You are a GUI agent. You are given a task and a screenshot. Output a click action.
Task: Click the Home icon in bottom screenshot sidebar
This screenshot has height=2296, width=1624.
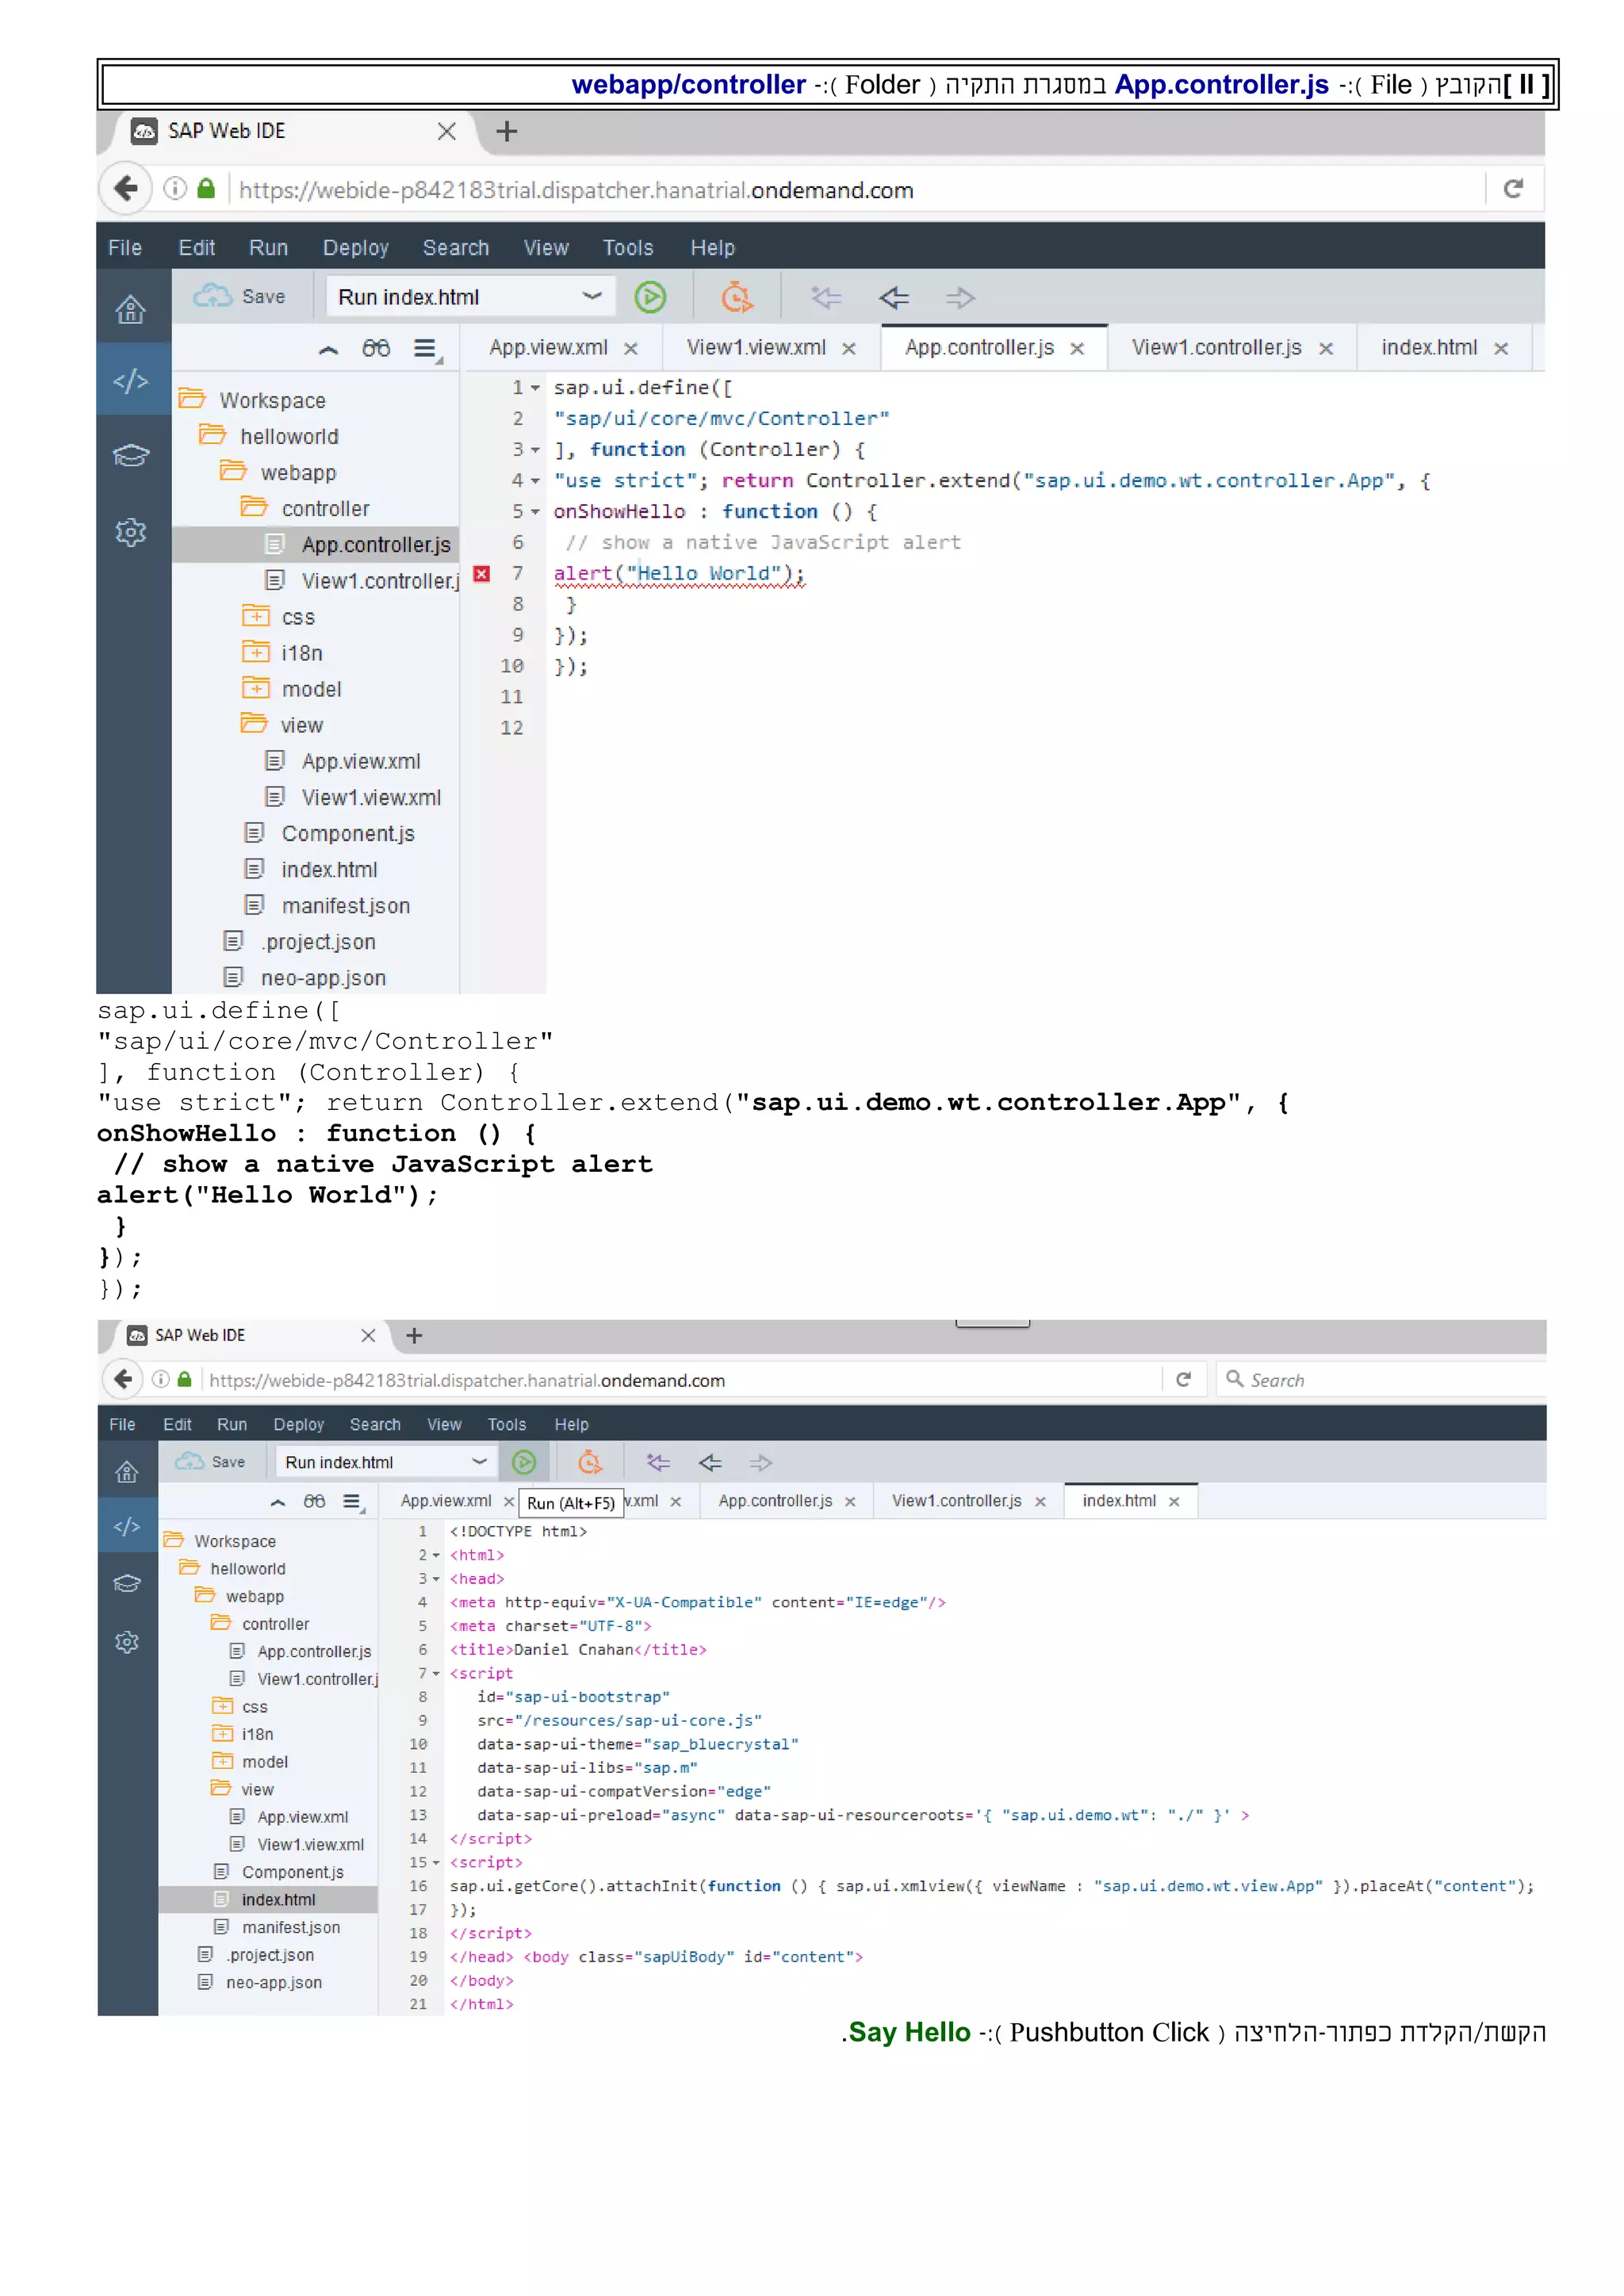[x=127, y=1472]
